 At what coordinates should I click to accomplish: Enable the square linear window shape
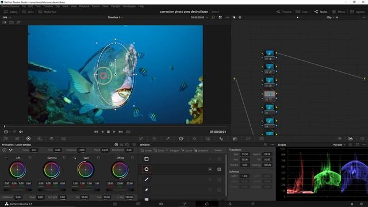coord(147,159)
